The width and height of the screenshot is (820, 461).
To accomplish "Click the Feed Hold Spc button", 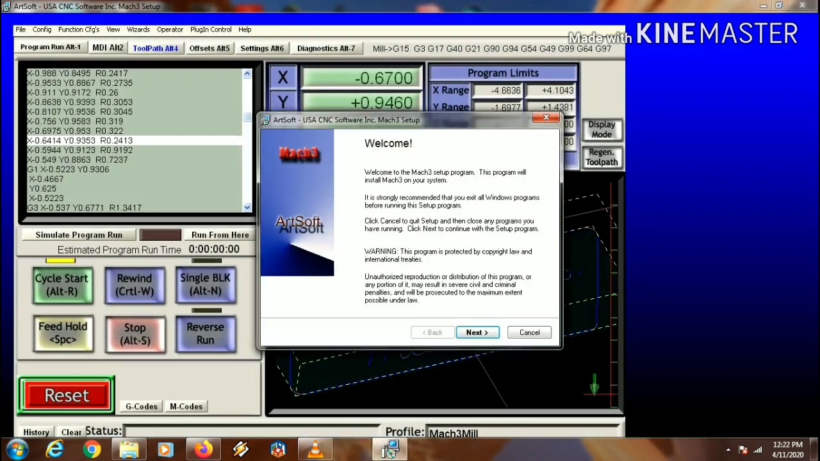I will [63, 333].
